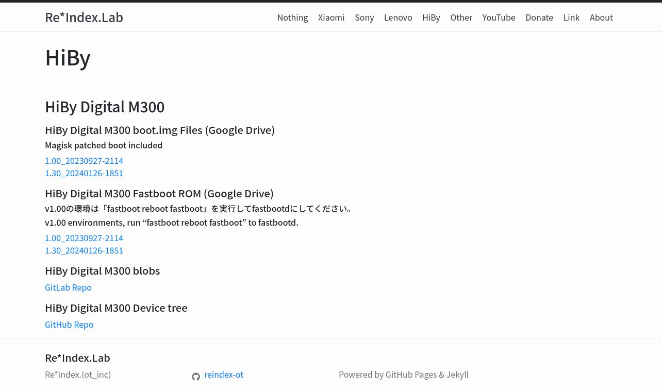
Task: Click the Japanese fastbootd instruction line
Action: [200, 209]
